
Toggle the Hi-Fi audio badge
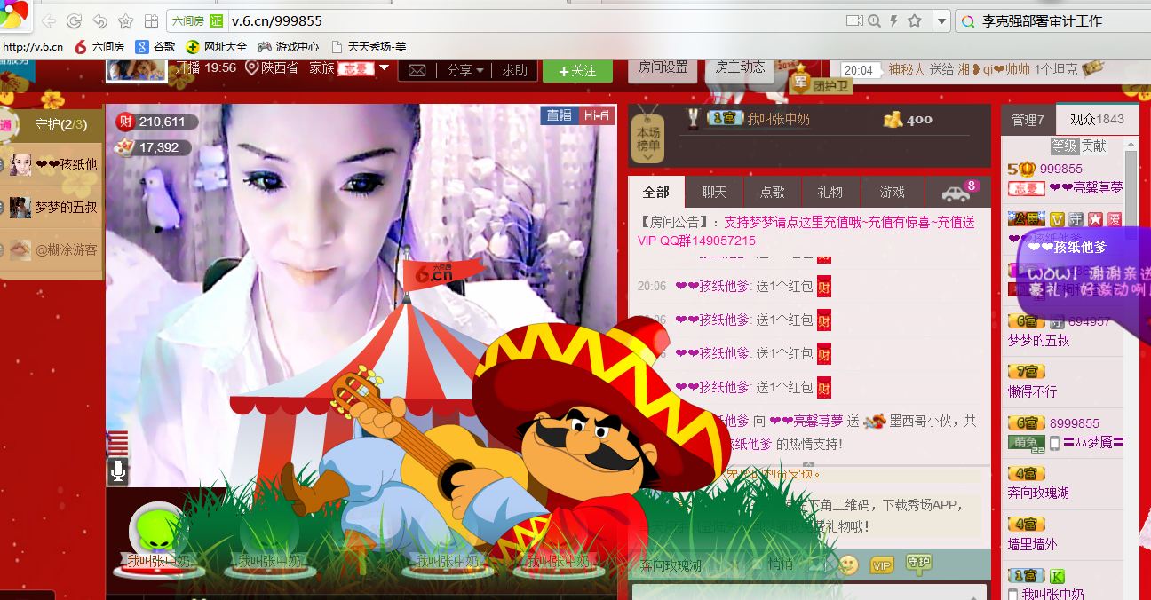point(597,115)
